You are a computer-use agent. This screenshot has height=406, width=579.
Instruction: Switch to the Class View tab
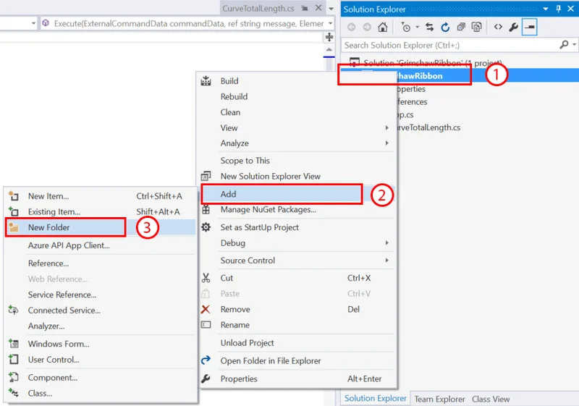491,399
